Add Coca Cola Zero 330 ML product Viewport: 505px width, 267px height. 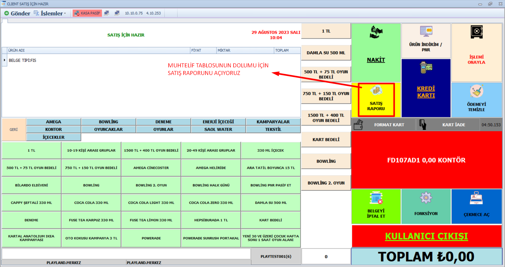(211, 203)
